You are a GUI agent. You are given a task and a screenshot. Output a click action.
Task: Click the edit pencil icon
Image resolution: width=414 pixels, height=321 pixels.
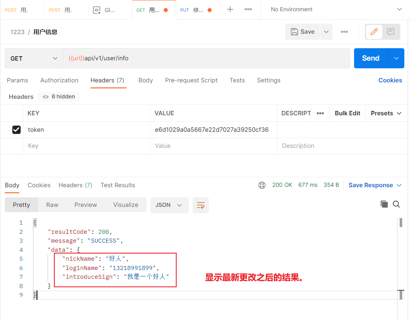(374, 32)
